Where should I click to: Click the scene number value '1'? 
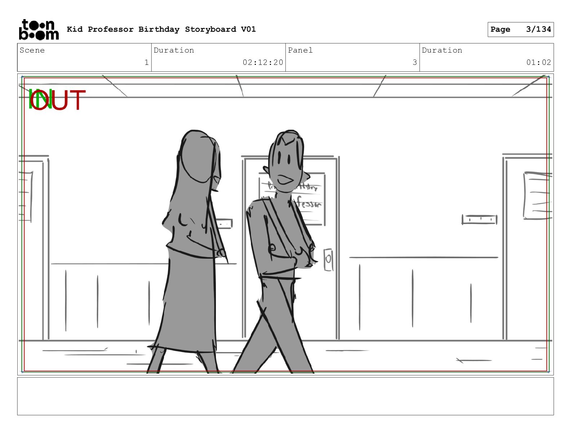(x=146, y=62)
